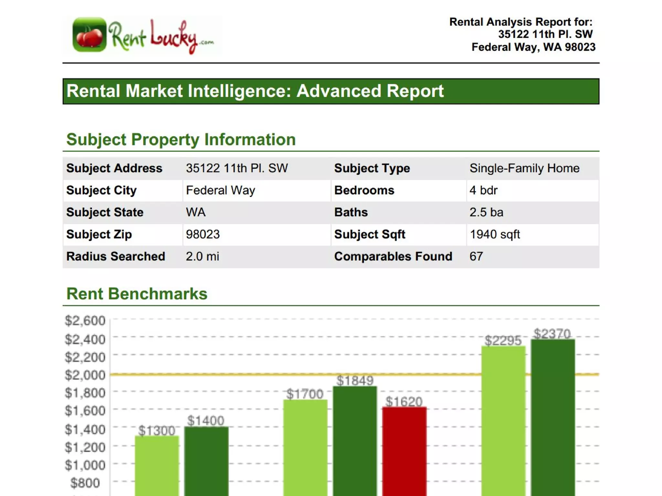Screen dimensions: 662x496
Task: Click the $1700 light green bar
Action: click(x=305, y=447)
